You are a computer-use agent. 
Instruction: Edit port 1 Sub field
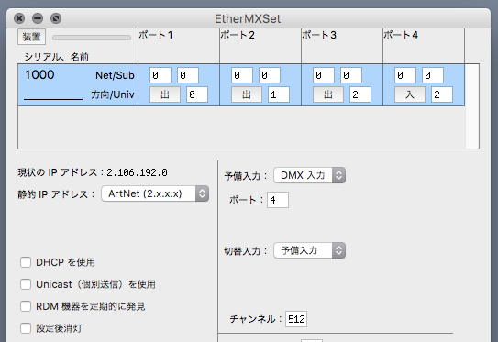point(188,75)
